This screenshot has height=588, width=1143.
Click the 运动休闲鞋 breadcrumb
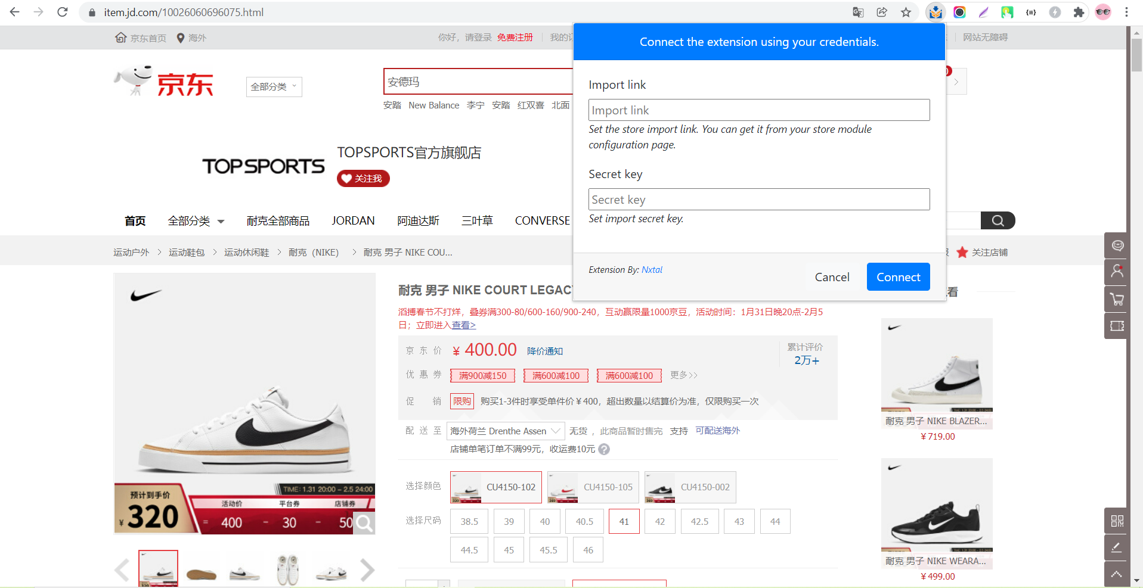[246, 253]
